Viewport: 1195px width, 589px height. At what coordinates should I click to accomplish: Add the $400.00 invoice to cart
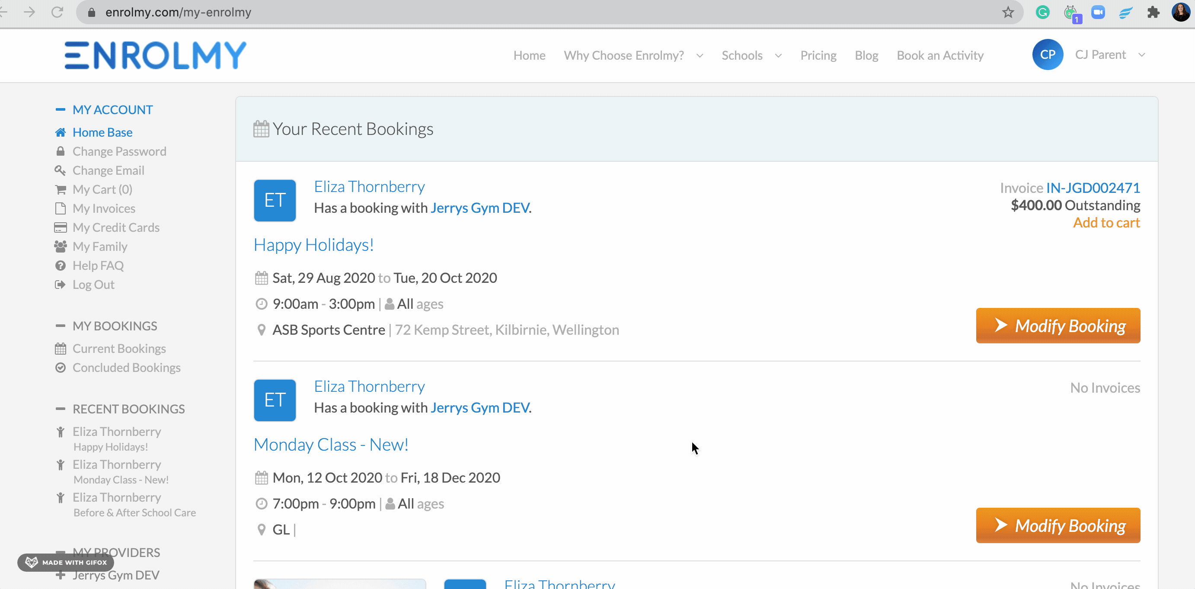point(1106,223)
